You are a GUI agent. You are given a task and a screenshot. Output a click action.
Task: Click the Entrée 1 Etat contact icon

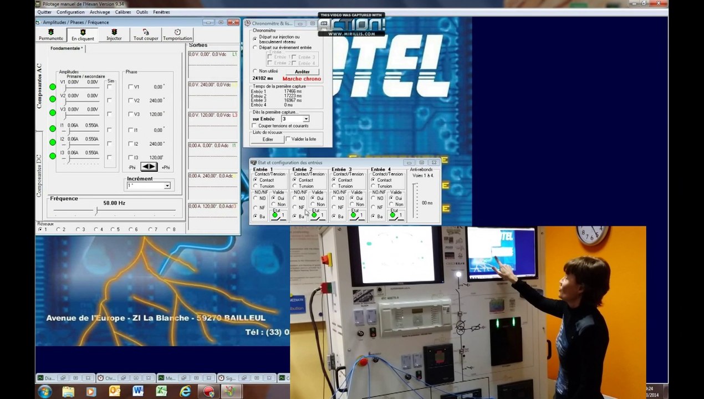pyautogui.click(x=278, y=215)
